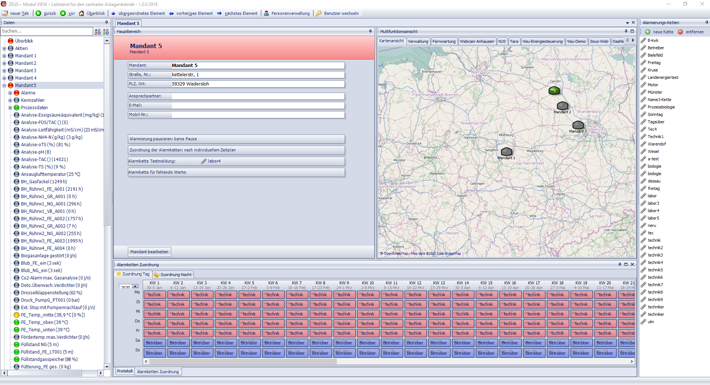Screen dimensions: 710x385
Task: Pin the Daten panel
Action: [x=107, y=23]
